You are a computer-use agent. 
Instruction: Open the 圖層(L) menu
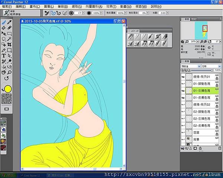point(49,7)
